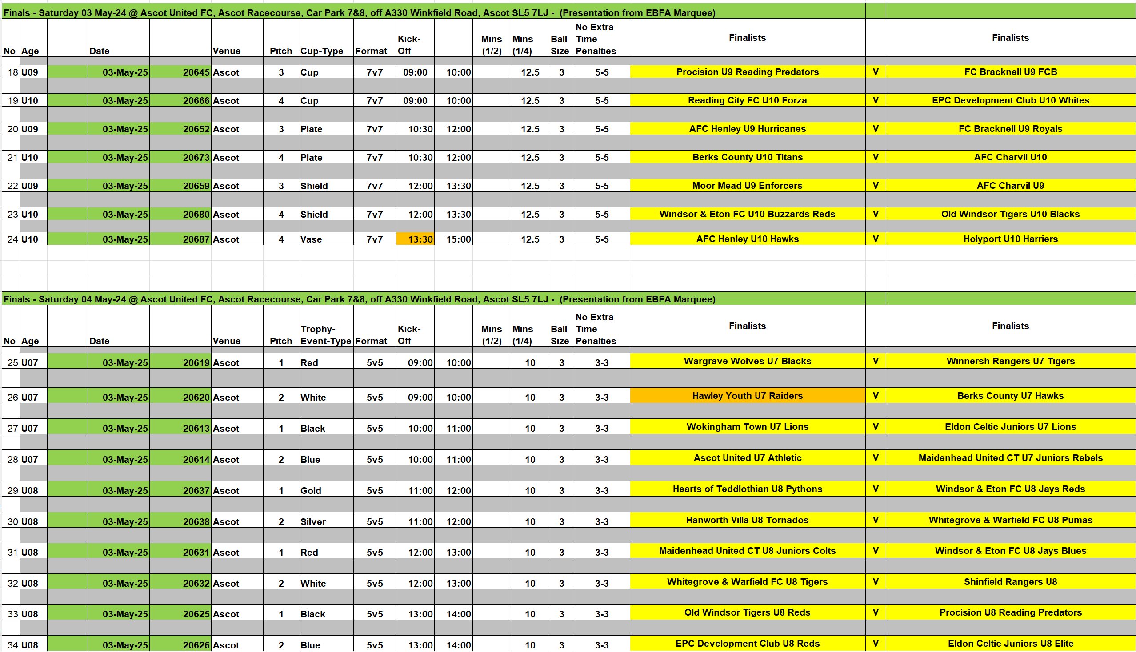Image resolution: width=1136 pixels, height=652 pixels.
Task: Click 'Windsor & Eton FC U8 Jays Blues'
Action: tap(1011, 551)
